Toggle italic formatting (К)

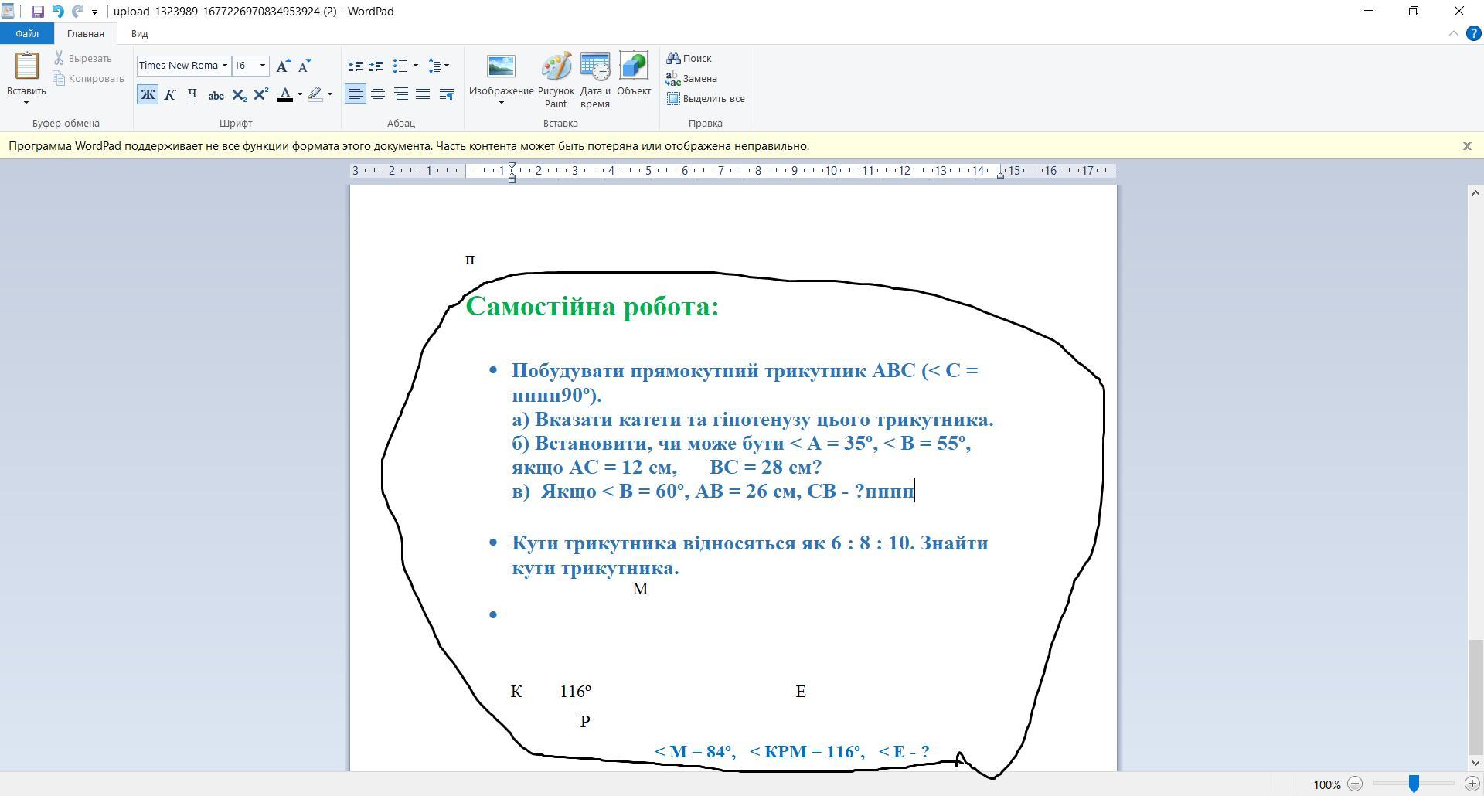[x=170, y=94]
